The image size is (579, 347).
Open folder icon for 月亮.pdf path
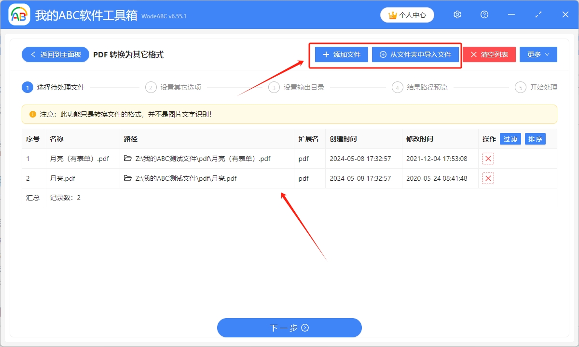(x=128, y=178)
